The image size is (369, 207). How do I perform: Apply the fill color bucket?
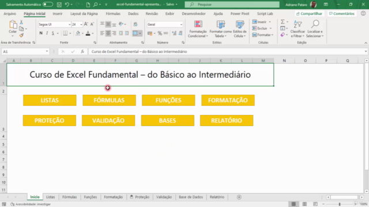(78, 33)
